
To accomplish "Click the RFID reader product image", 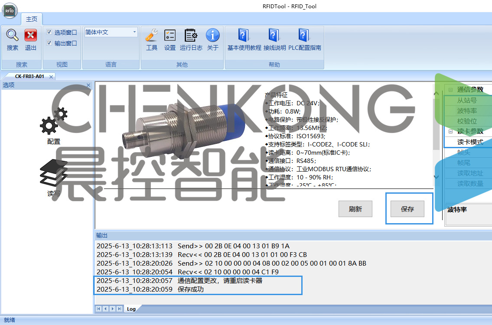I will pos(183,132).
